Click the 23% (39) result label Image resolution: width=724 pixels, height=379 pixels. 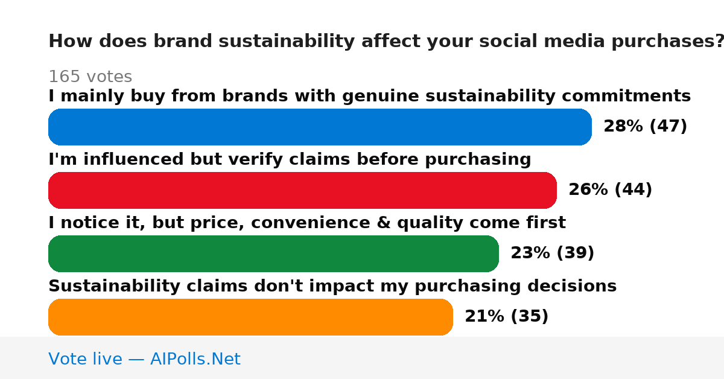(x=552, y=253)
